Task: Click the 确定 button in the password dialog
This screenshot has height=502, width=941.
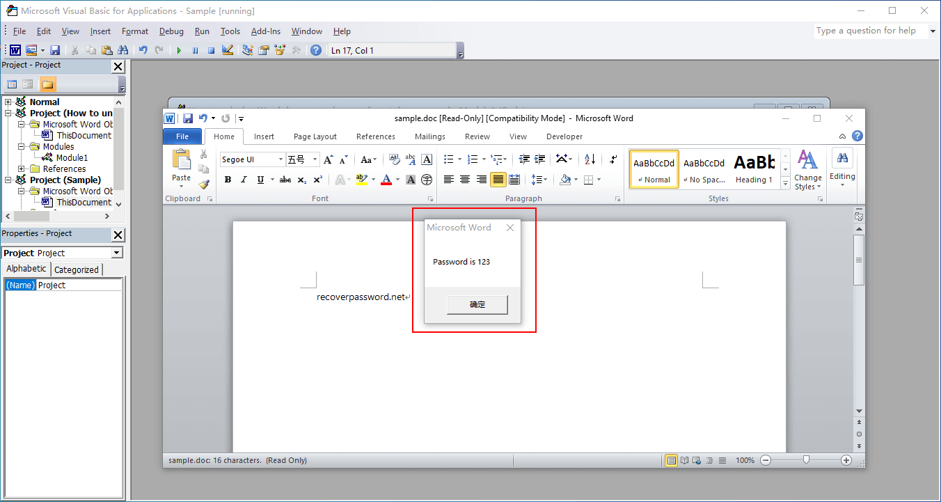Action: [477, 305]
